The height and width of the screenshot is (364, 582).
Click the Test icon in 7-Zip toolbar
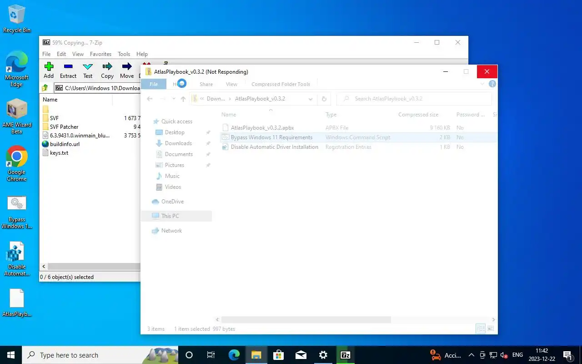pyautogui.click(x=88, y=71)
